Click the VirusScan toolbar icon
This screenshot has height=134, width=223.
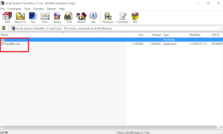coord(108,17)
